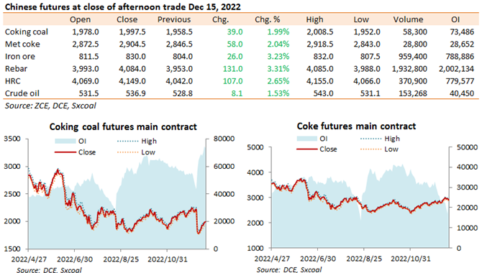The height and width of the screenshot is (273, 482).
Task: Click the HRC row label
Action: (13, 81)
